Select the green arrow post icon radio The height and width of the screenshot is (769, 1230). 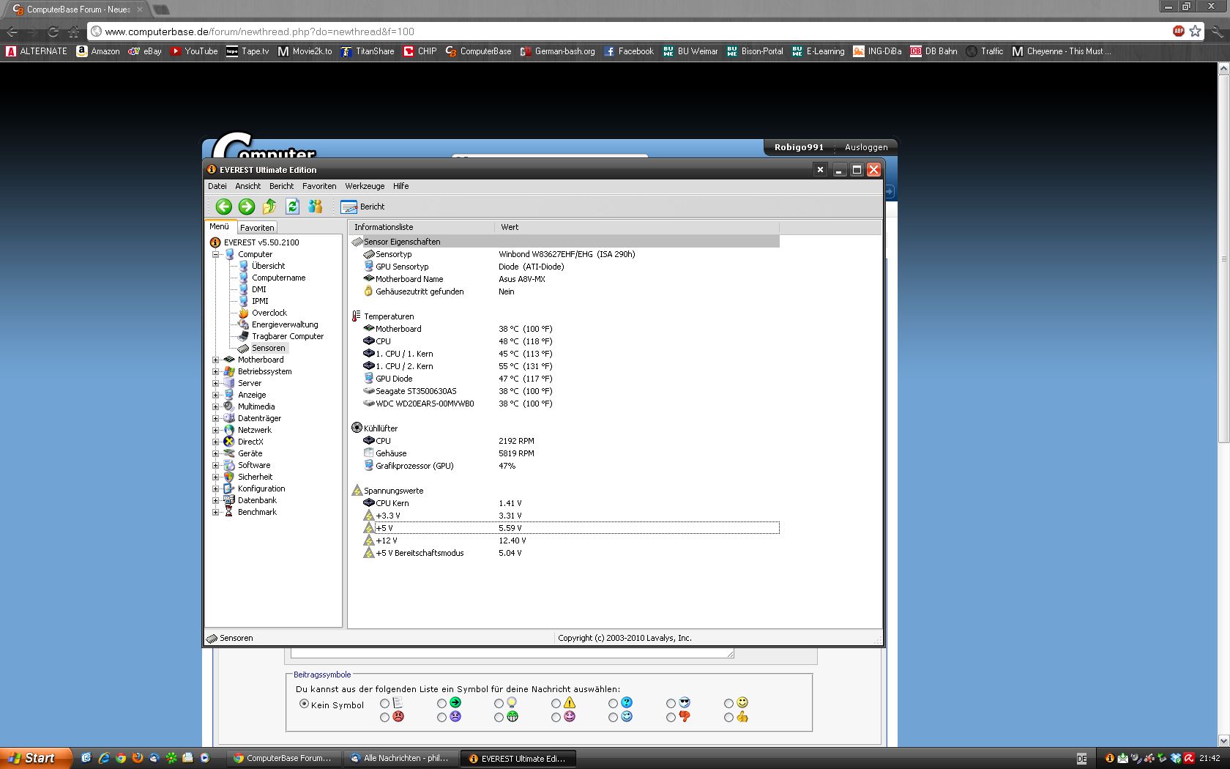(x=441, y=703)
